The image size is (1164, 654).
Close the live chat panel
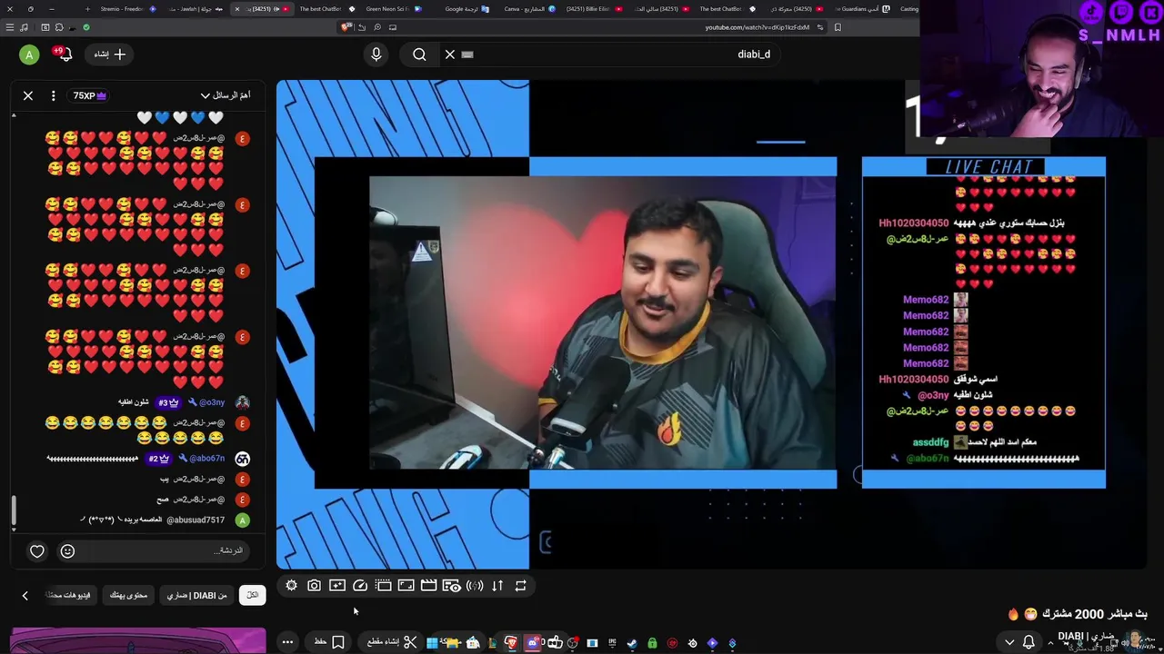28,95
